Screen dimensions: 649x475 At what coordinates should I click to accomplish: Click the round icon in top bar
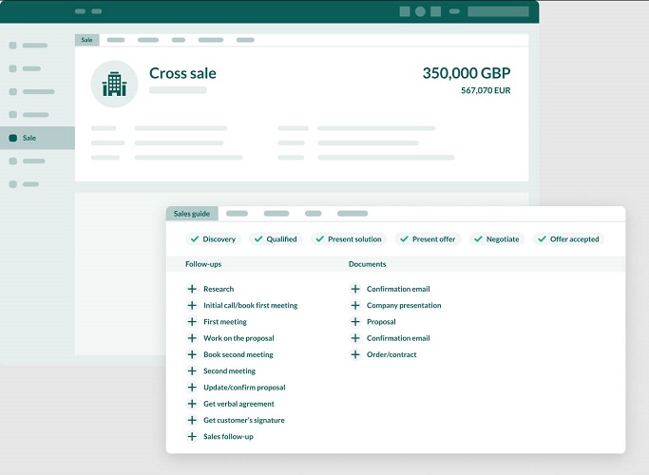click(420, 11)
